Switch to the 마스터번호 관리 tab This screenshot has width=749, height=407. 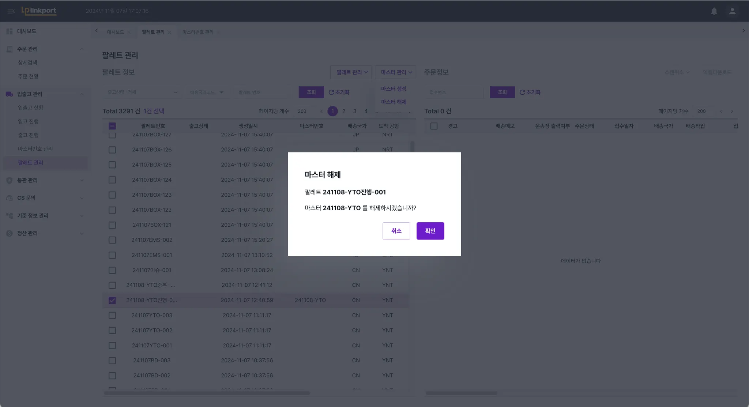click(x=198, y=32)
